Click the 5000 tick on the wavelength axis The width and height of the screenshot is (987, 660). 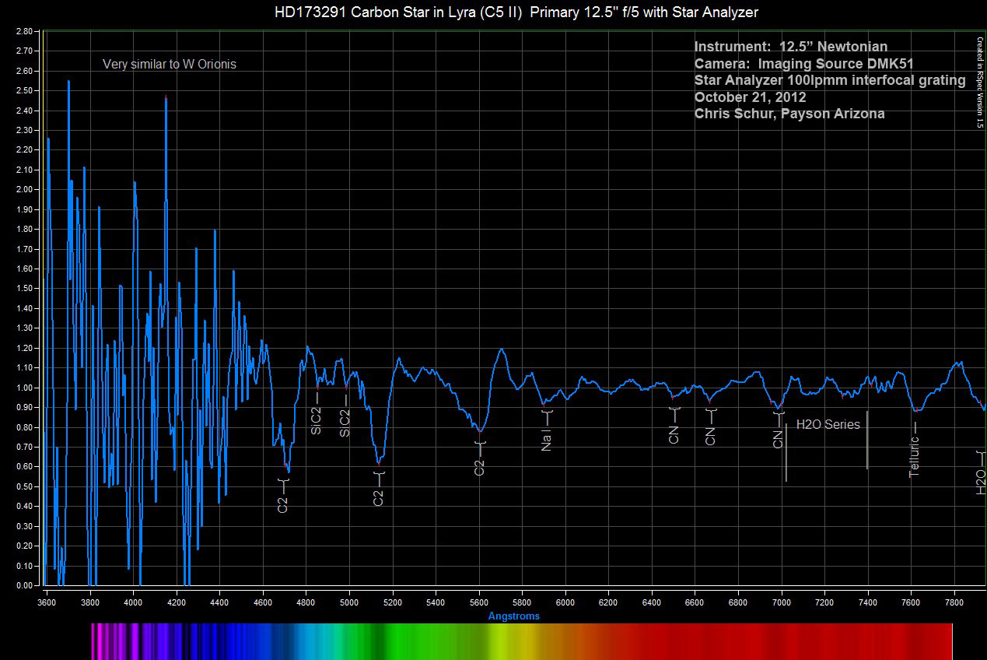pos(349,602)
